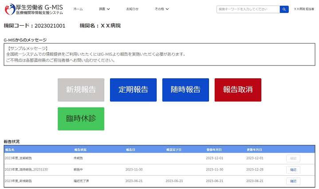Select the 報告状況 column header
The width and height of the screenshot is (319, 189).
[x=80, y=150]
